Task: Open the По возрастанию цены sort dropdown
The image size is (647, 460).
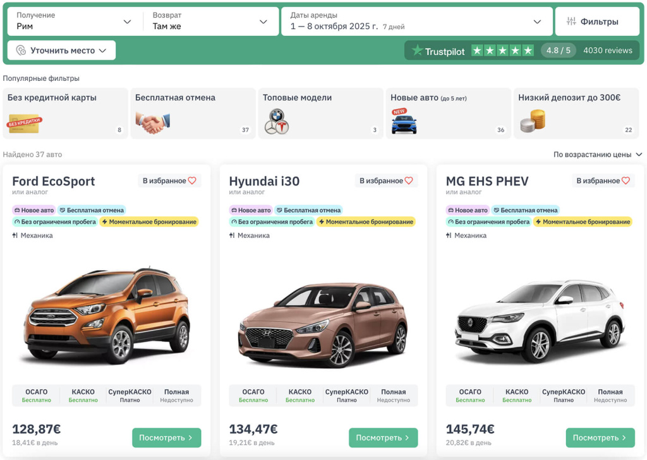Action: point(597,155)
